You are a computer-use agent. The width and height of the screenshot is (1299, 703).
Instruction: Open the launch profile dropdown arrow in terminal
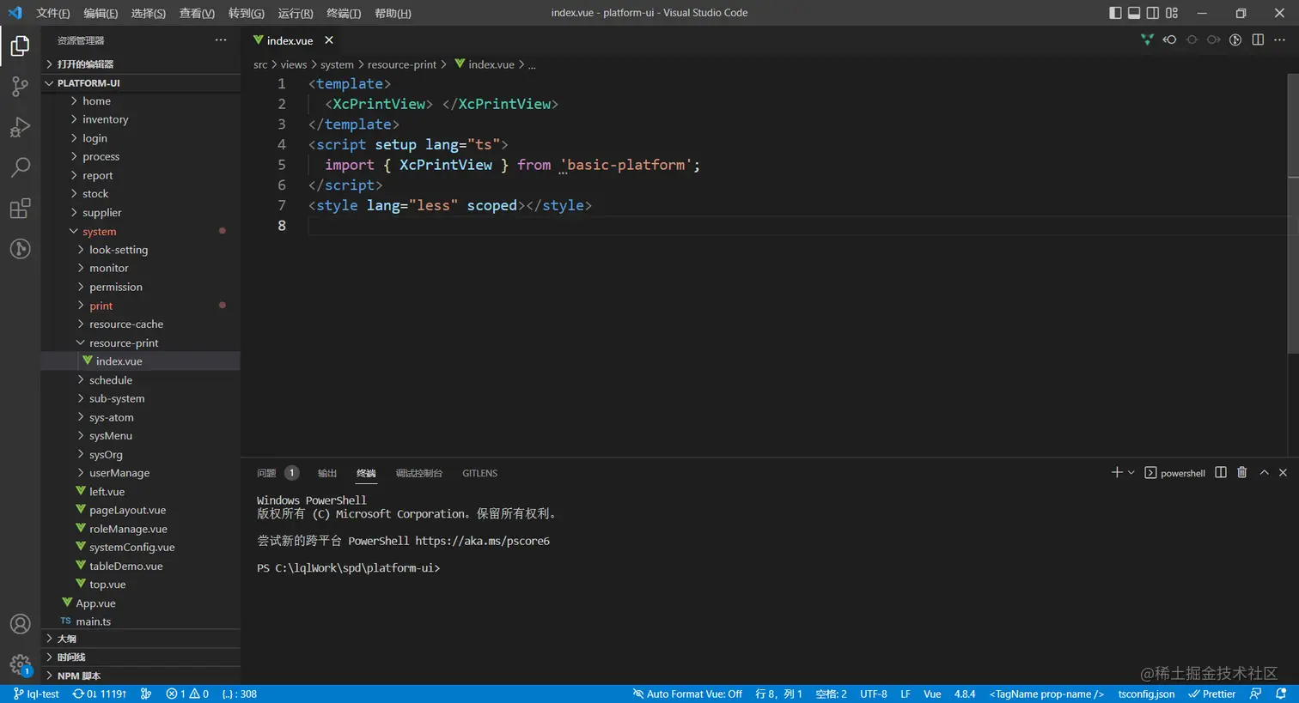[1131, 473]
